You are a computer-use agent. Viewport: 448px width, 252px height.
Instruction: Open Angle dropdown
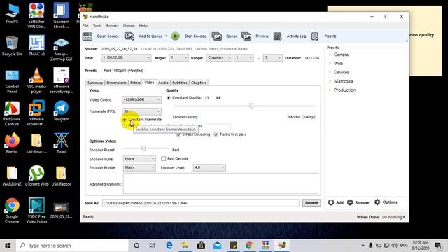coord(178,57)
